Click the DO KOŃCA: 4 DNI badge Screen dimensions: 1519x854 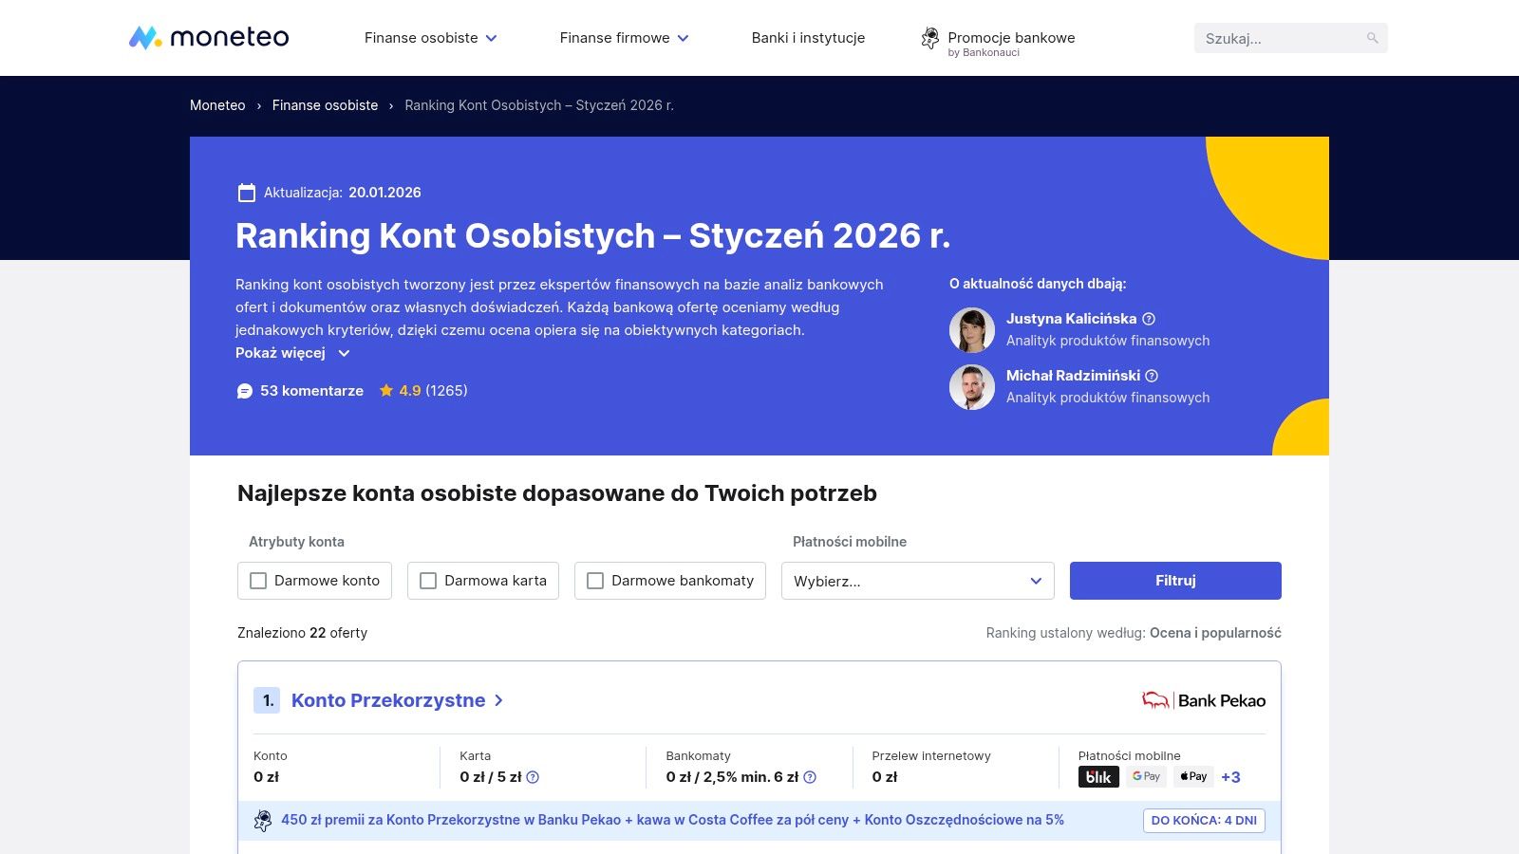(x=1204, y=821)
